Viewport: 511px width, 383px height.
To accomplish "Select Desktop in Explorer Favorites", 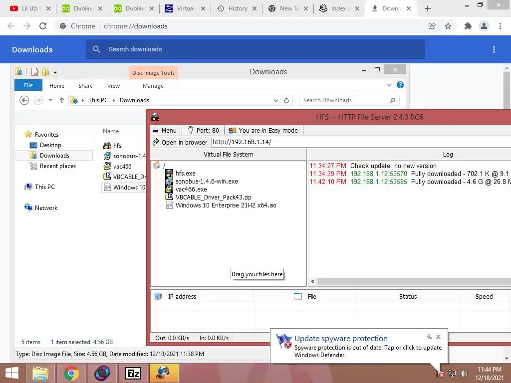I will coord(50,145).
